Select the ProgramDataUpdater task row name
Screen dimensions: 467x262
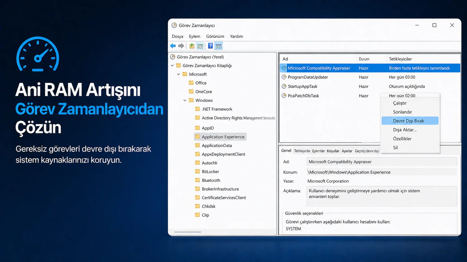(x=308, y=77)
